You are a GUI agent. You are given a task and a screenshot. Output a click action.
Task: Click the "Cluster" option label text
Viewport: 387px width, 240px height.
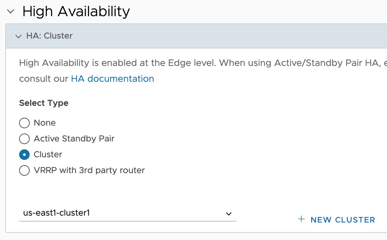click(x=48, y=154)
